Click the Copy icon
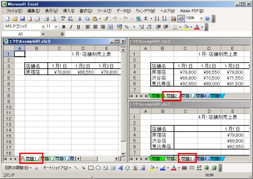Viewport: 253px width, 179px height. point(87,19)
